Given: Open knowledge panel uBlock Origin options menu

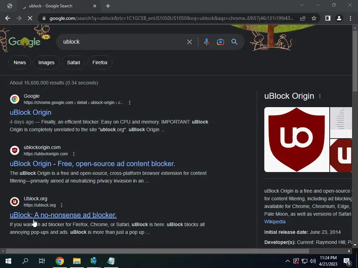Looking at the screenshot, I should [x=320, y=96].
